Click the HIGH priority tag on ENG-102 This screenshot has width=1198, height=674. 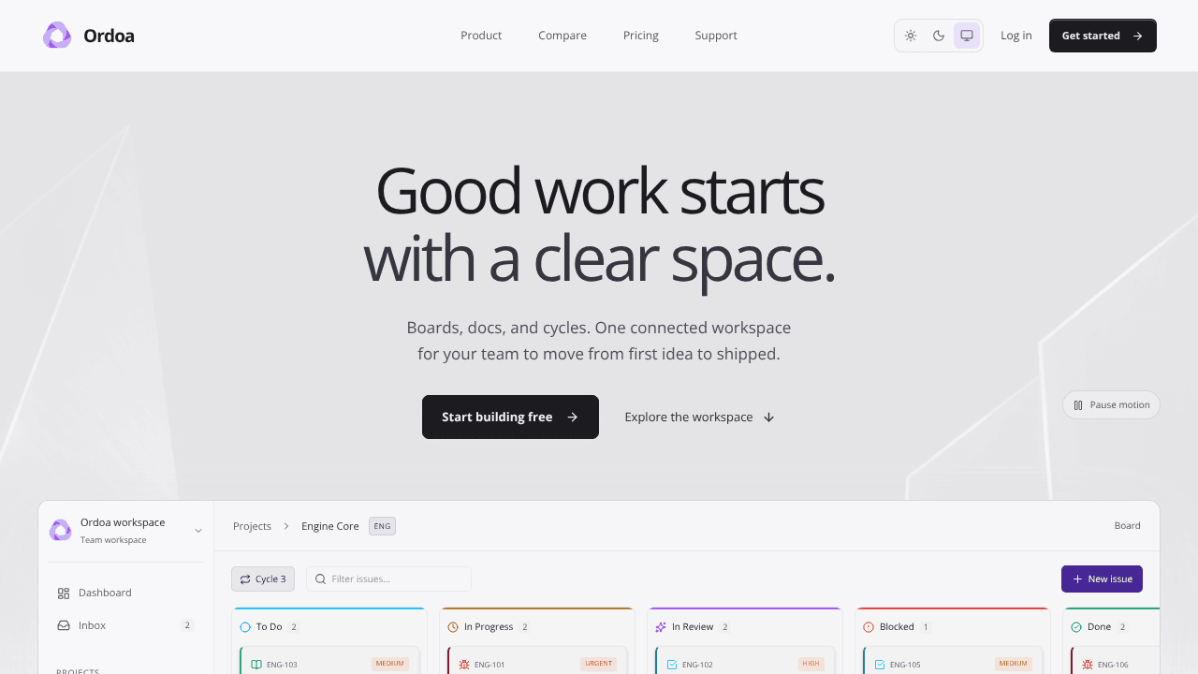point(811,664)
